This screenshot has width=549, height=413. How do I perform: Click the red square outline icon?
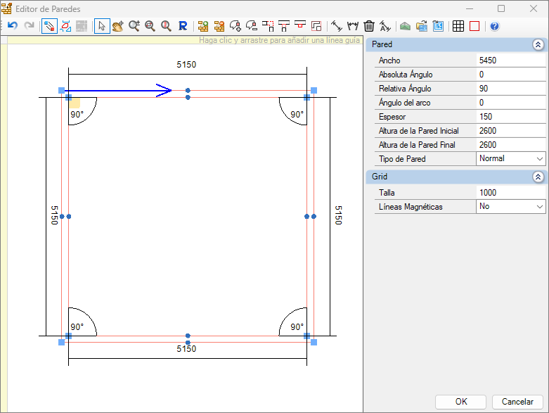coord(474,26)
